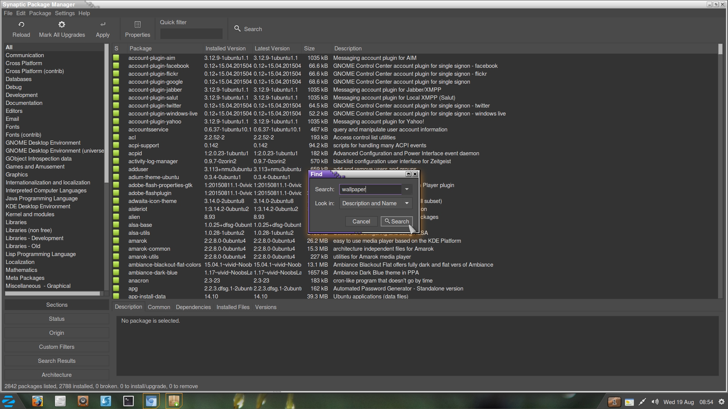Viewport: 728px width, 409px height.
Task: Click the magnifier Search toolbar icon
Action: pos(237,29)
